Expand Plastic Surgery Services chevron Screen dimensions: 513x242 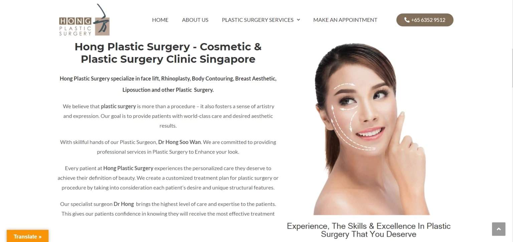tap(298, 20)
